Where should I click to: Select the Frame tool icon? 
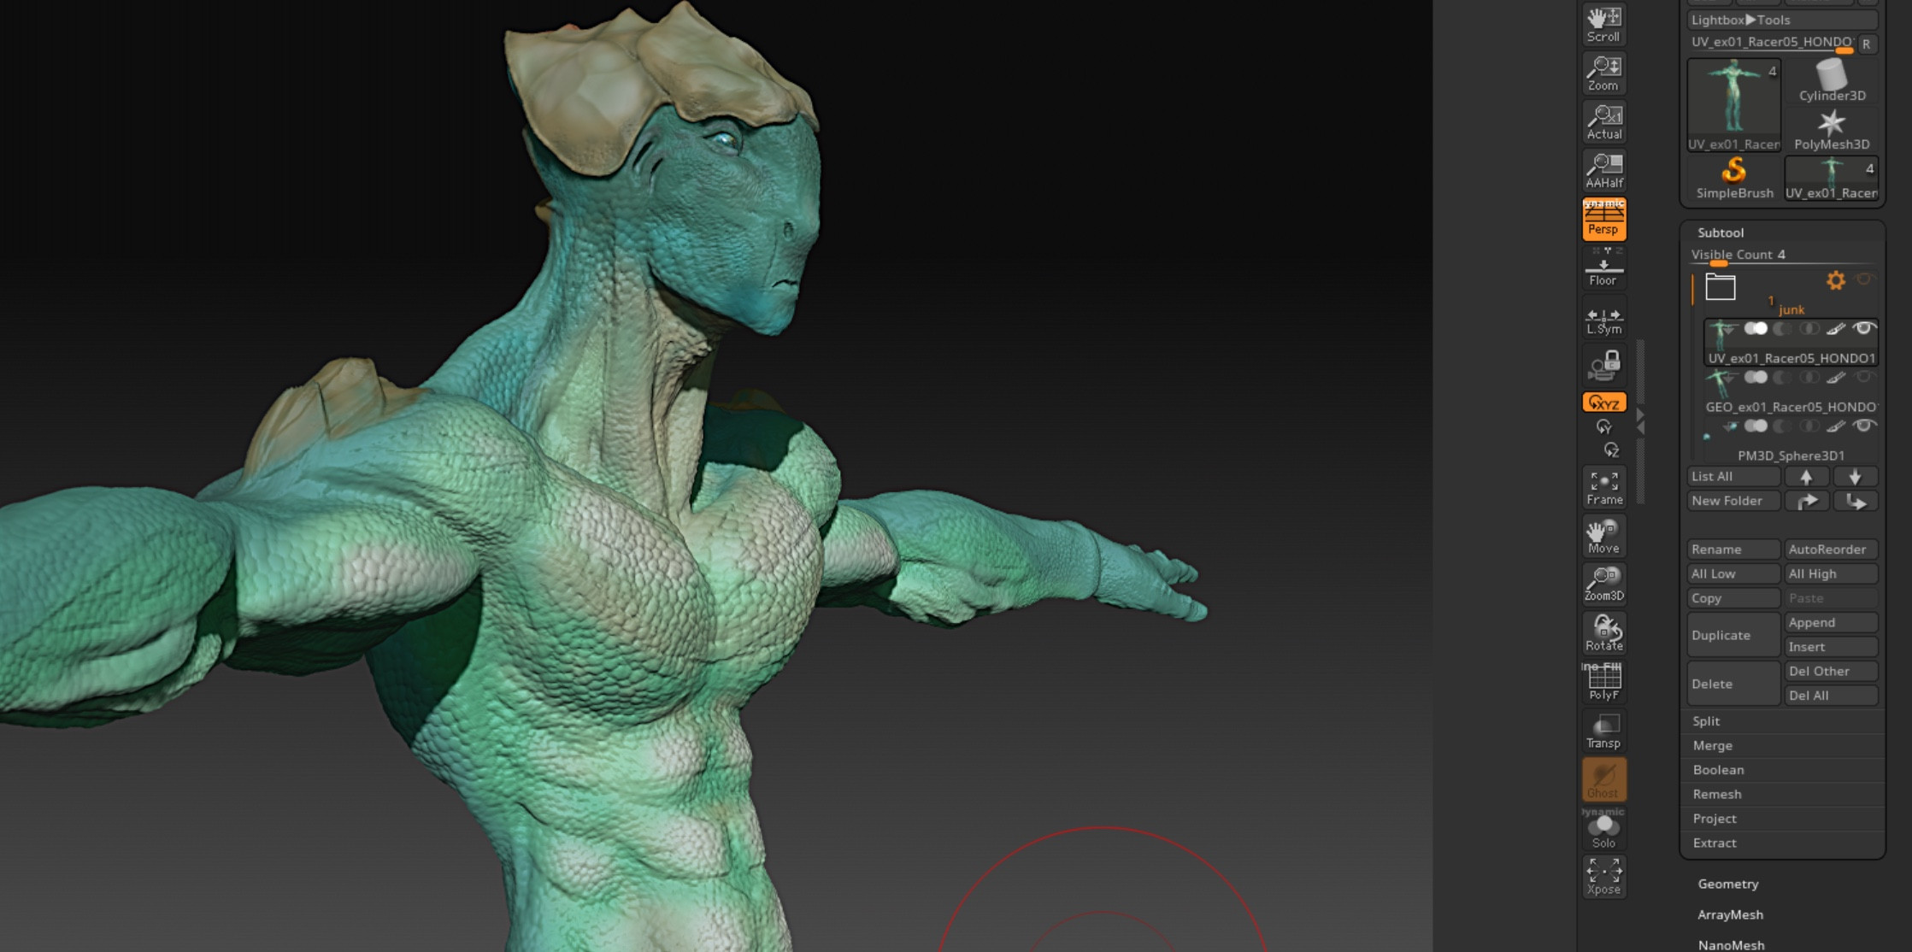[1600, 488]
